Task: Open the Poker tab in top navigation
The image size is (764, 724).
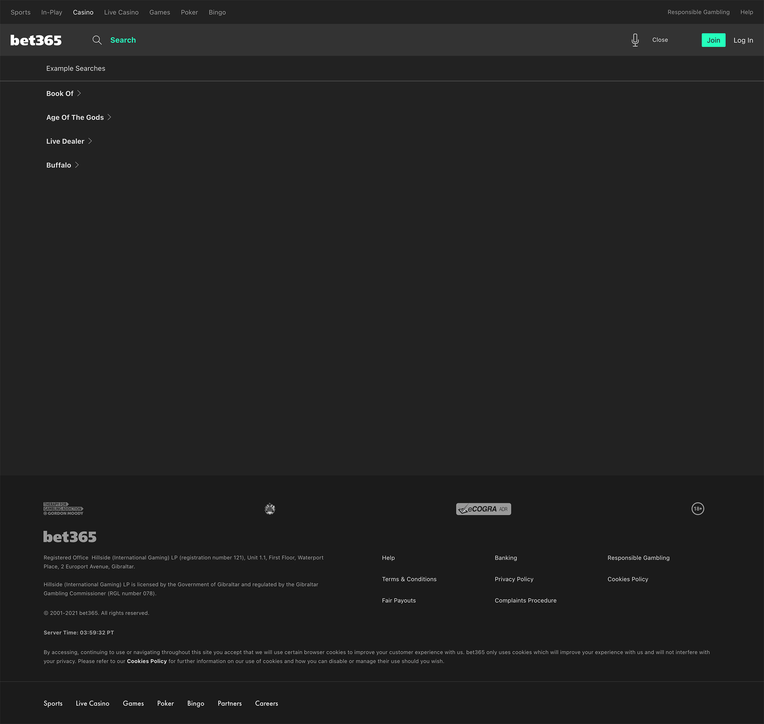Action: [x=189, y=12]
